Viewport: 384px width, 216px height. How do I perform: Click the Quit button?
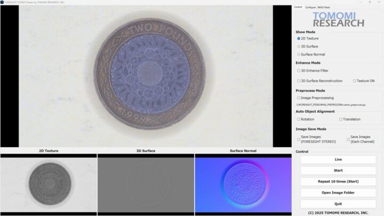[338, 204]
